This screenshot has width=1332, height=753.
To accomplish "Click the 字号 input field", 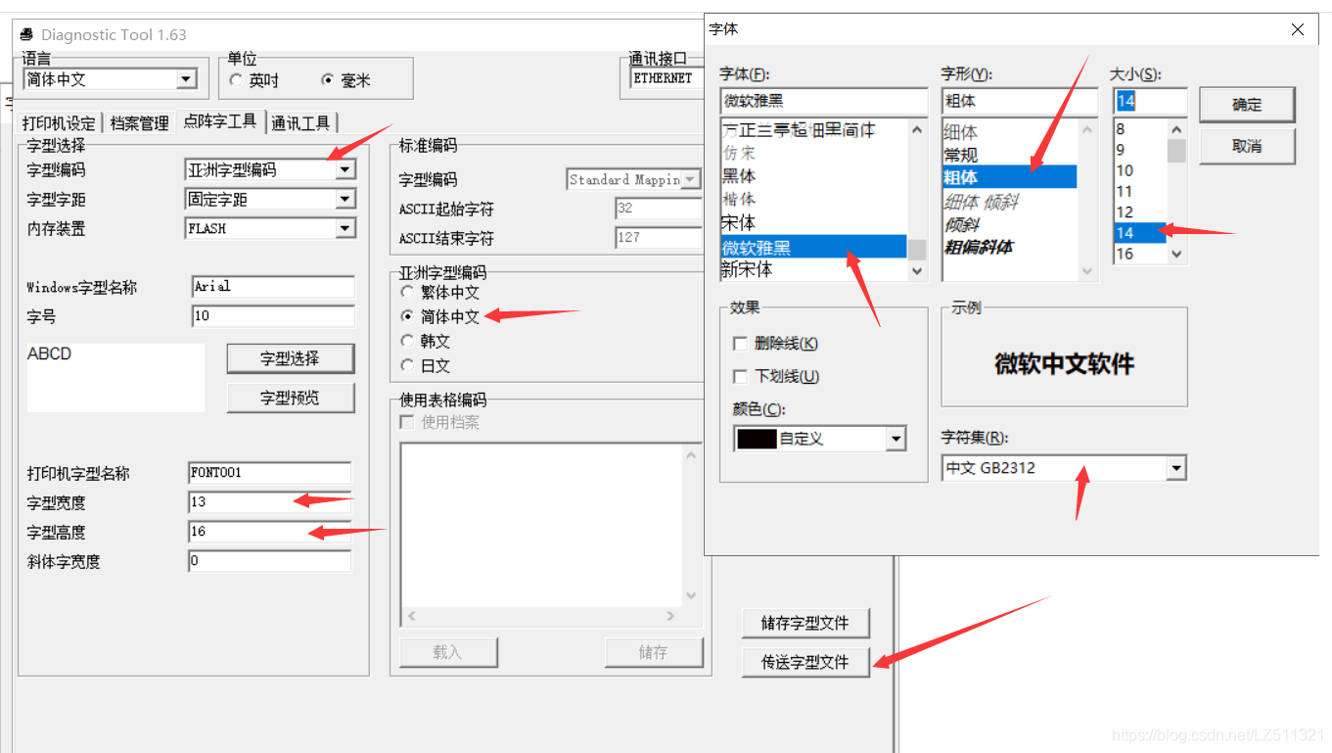I will [x=273, y=315].
